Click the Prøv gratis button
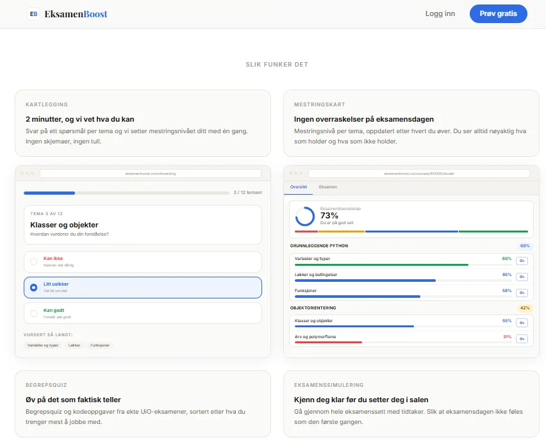The image size is (546, 440). click(x=499, y=13)
